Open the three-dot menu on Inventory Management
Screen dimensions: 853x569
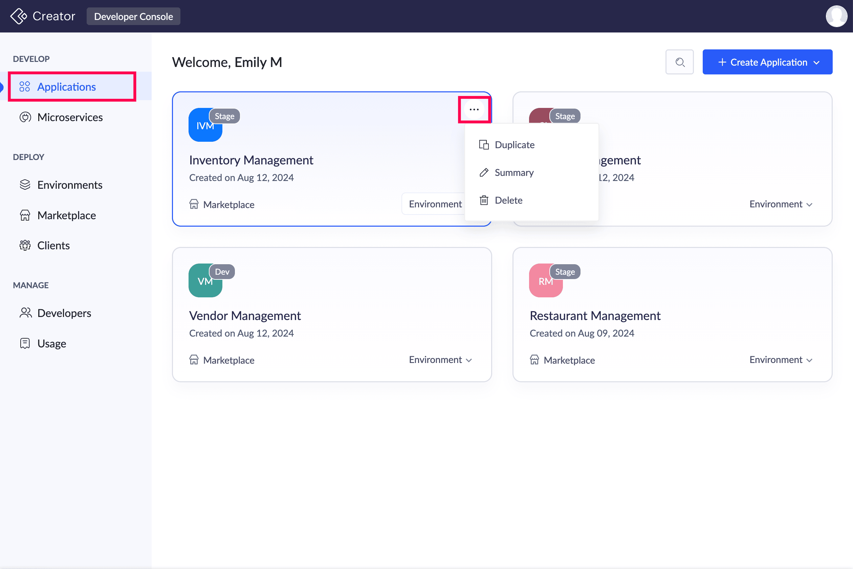coord(474,109)
